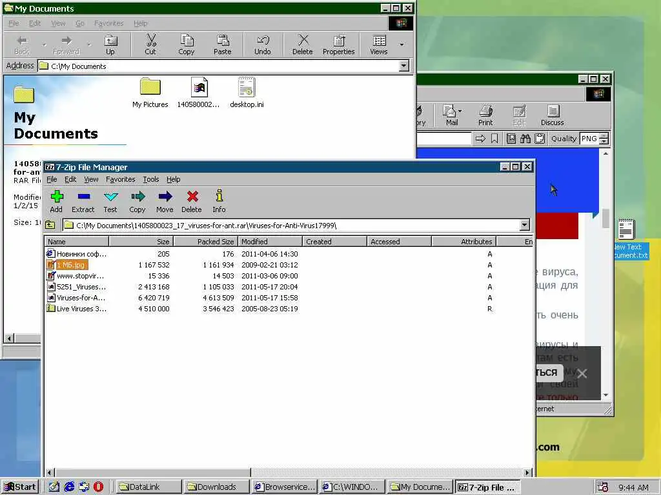Click the Discuss icon in browser window
This screenshot has height=495, width=661.
pyautogui.click(x=553, y=115)
